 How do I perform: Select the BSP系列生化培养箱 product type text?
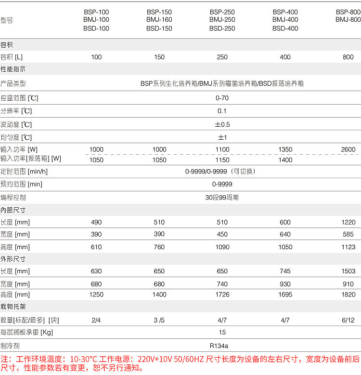169,83
